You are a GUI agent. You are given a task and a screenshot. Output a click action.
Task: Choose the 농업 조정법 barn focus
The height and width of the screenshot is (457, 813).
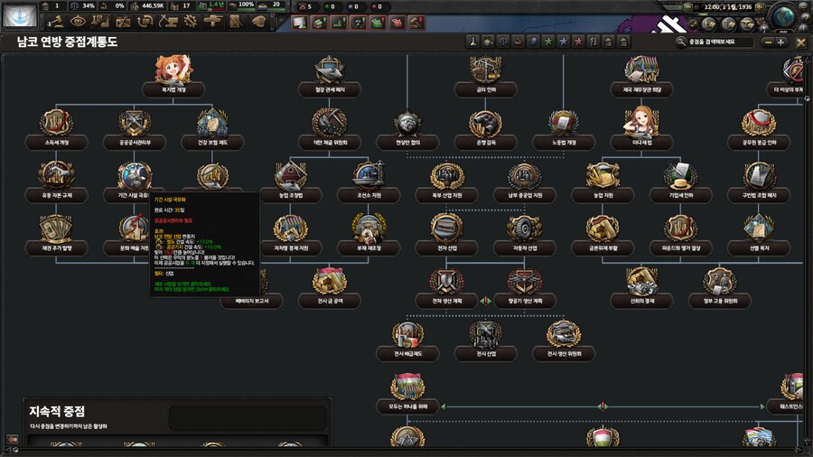291,176
